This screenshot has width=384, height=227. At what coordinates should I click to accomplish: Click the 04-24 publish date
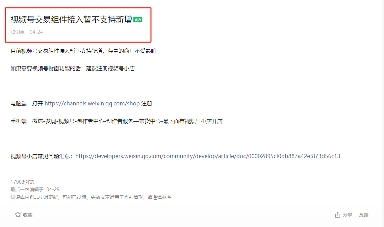point(36,32)
